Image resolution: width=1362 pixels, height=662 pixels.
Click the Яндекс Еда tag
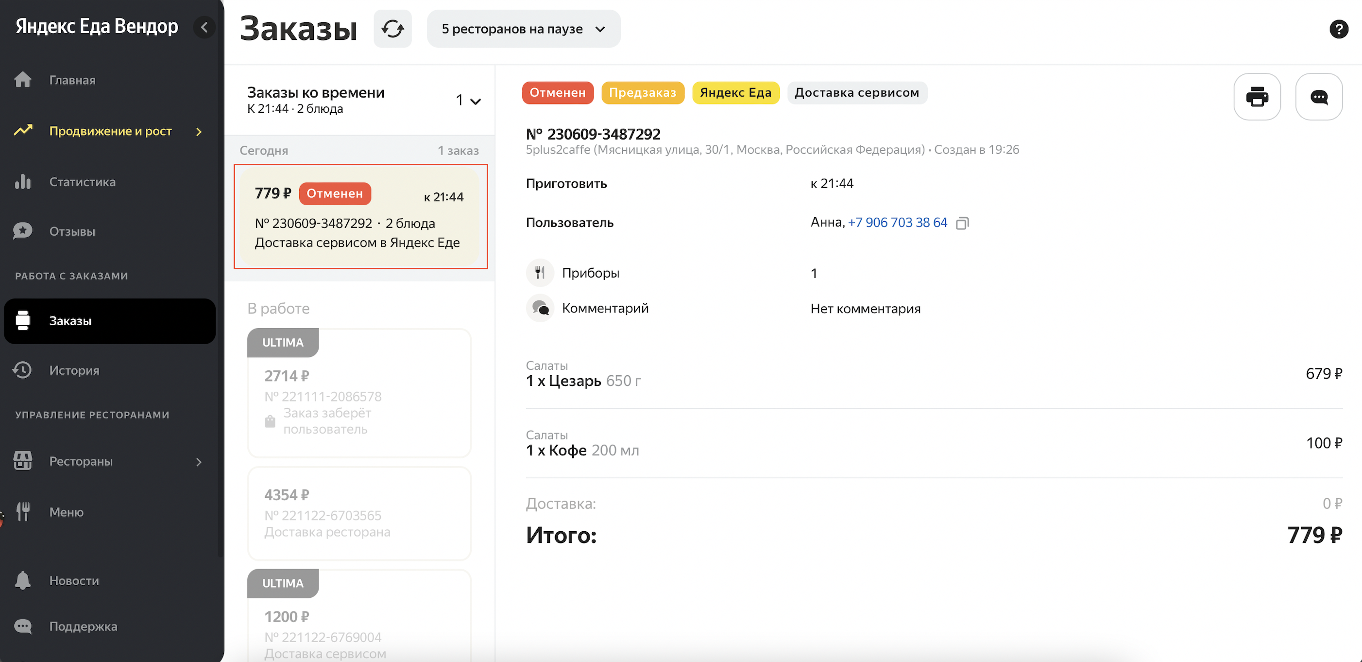pos(735,93)
